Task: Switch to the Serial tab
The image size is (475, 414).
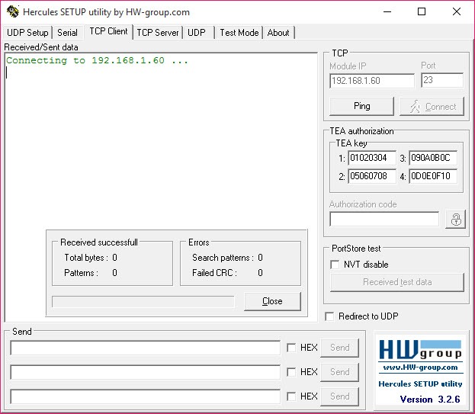Action: tap(67, 33)
